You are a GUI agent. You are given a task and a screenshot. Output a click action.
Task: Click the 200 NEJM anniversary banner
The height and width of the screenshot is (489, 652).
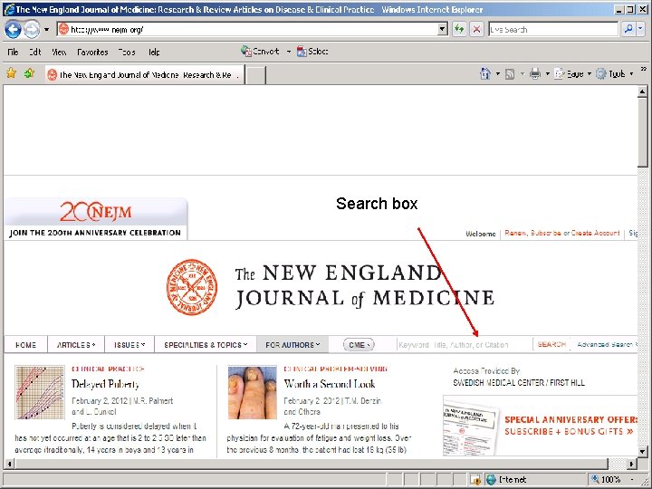click(x=96, y=219)
